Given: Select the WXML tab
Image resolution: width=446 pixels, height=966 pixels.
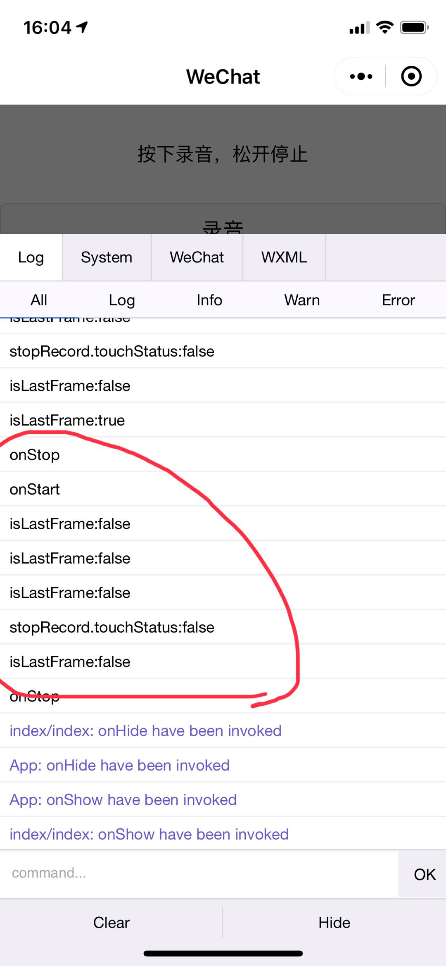Looking at the screenshot, I should pos(284,257).
